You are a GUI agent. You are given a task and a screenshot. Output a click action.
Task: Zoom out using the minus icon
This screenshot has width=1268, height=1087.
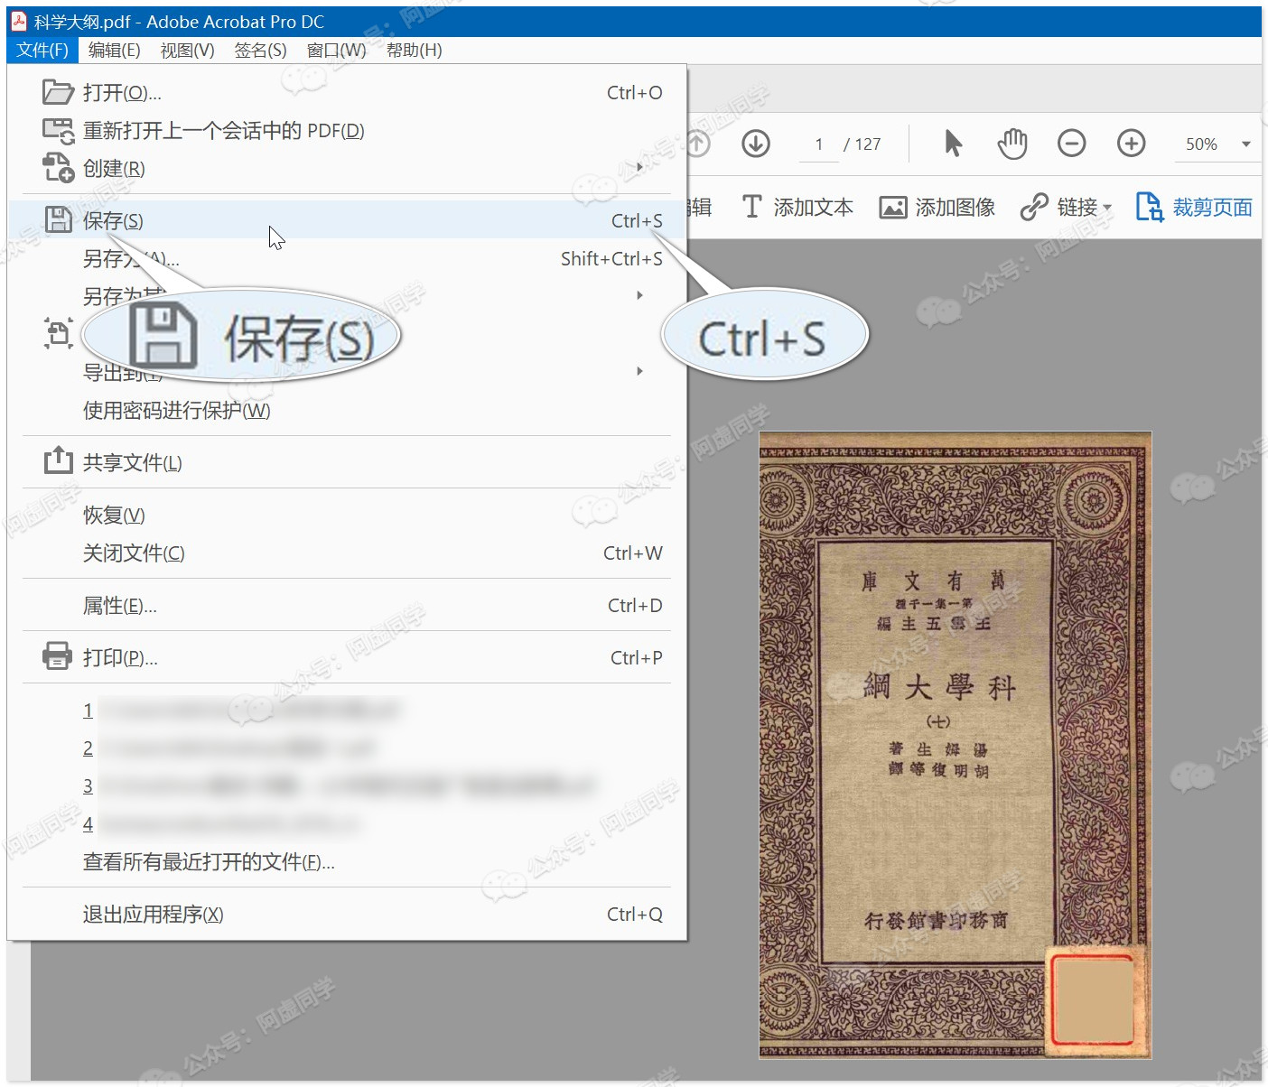(1072, 143)
